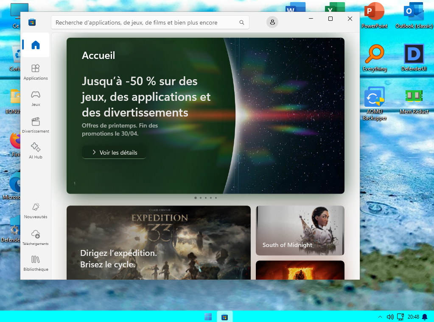Click Microsoft Store taskbar icon

point(224,317)
